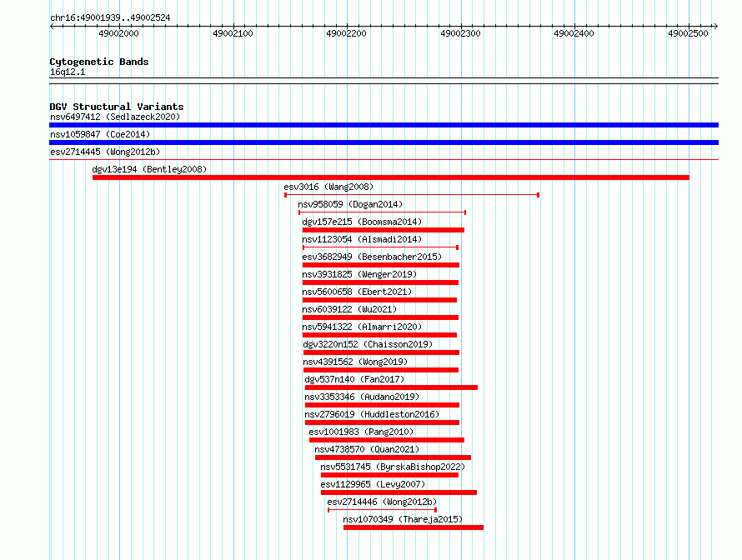
Task: Click esv1001983 (Pang2010) label
Action: pyautogui.click(x=361, y=432)
